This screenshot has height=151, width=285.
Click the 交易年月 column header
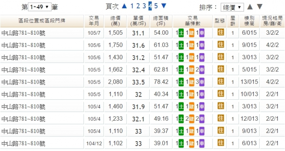(94, 21)
